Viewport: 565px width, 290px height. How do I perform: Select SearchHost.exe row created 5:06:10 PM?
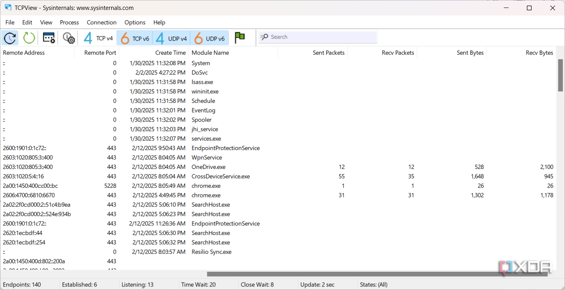(x=278, y=205)
